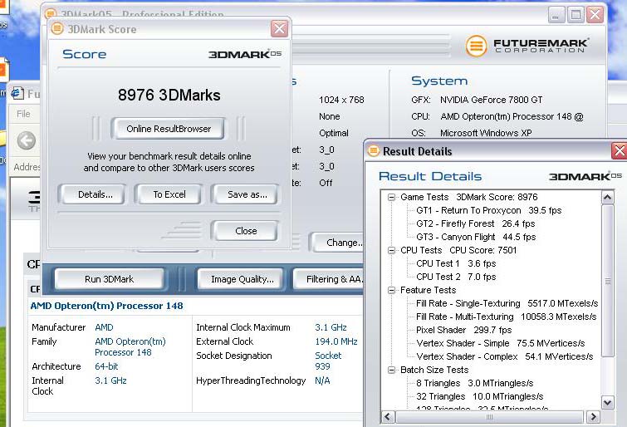Click the horizontal scroll right arrow
The width and height of the screenshot is (627, 427).
[593, 416]
